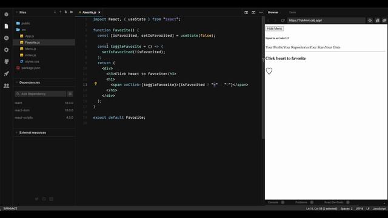
Task: Click the second editor layout icon
Action: tap(253, 12)
